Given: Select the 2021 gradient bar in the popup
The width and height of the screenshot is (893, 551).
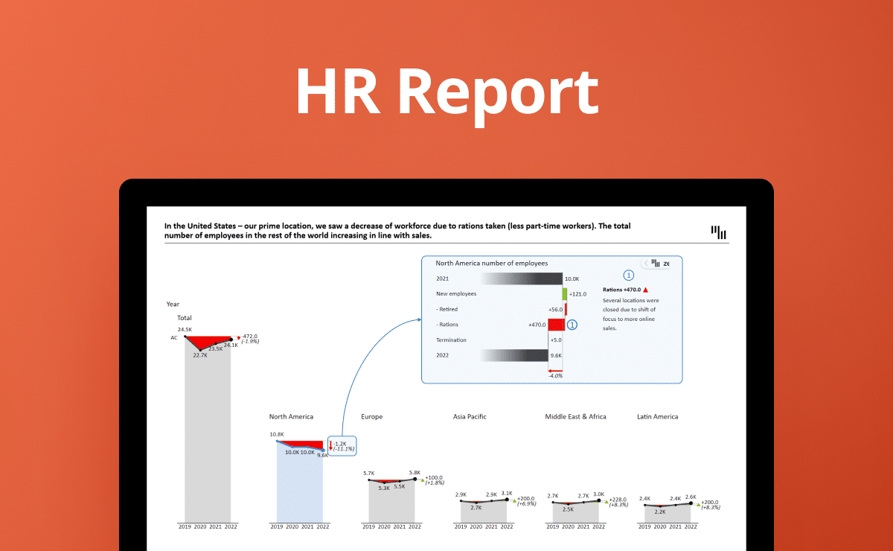Looking at the screenshot, I should (521, 278).
